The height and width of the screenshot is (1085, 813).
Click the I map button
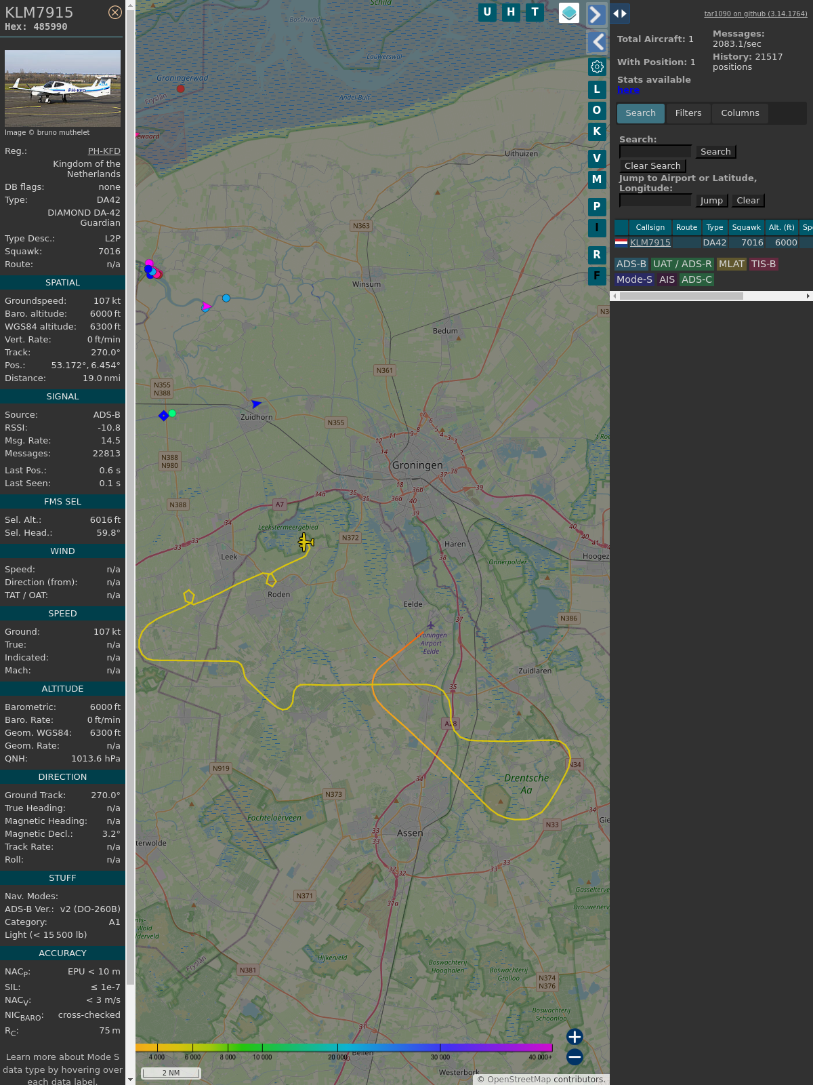click(597, 228)
